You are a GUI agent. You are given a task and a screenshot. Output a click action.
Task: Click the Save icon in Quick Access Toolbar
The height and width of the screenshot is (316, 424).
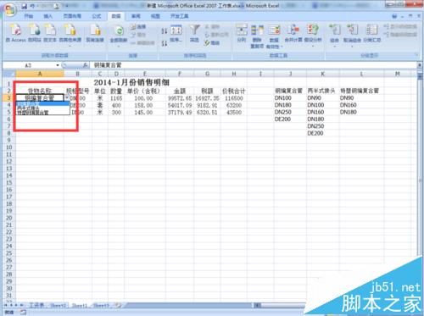pos(25,6)
